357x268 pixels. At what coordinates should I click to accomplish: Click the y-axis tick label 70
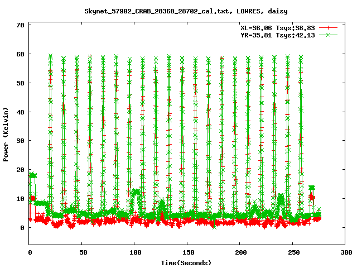click(x=20, y=25)
